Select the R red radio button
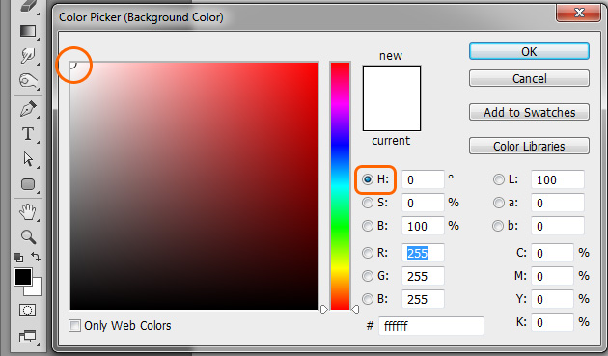This screenshot has width=608, height=356. point(368,253)
